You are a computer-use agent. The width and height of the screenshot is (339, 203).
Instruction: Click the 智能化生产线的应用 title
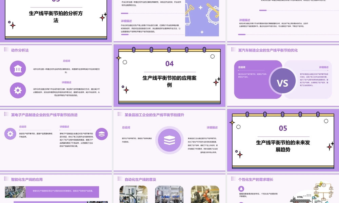tap(27, 179)
